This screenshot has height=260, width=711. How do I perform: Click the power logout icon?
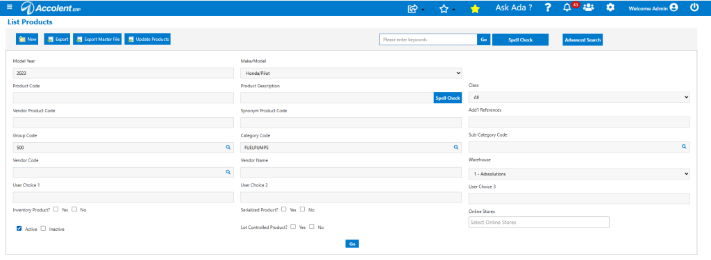694,7
